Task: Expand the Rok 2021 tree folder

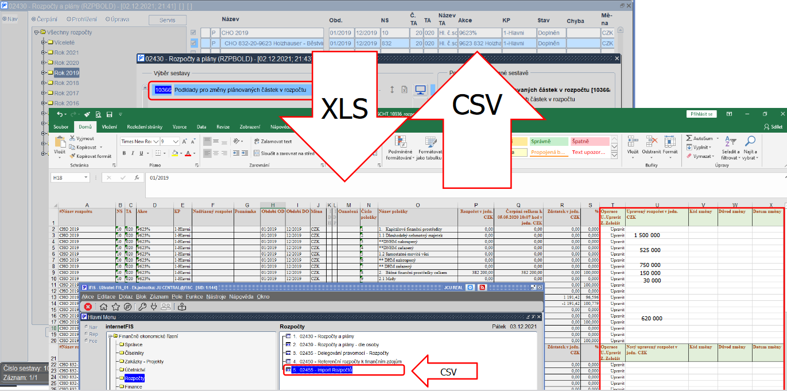Action: [43, 53]
